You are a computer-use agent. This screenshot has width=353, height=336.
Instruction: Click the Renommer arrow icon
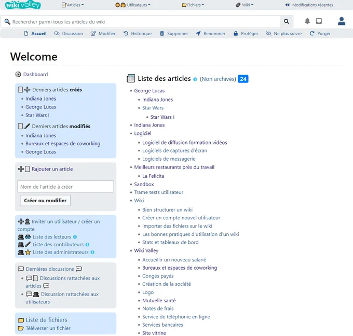198,34
